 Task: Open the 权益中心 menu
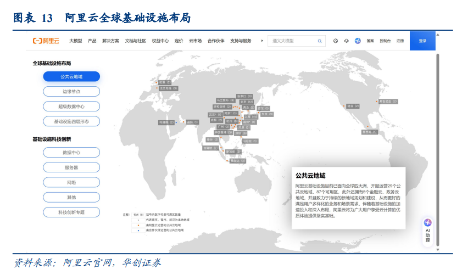click(x=160, y=41)
